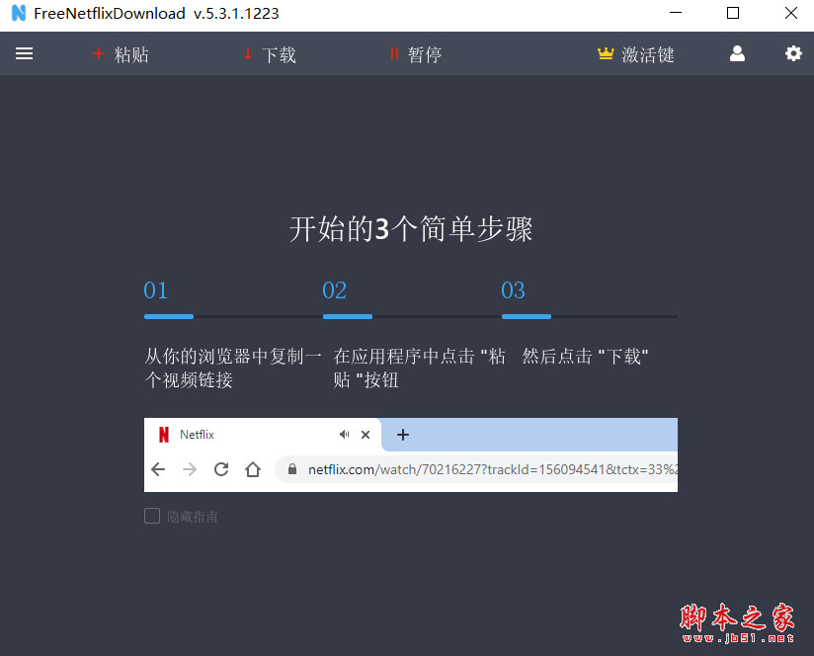Click the reload icon in the guide image

[x=221, y=469]
